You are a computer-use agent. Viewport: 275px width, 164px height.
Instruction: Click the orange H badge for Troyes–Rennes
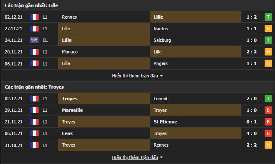(x=268, y=145)
